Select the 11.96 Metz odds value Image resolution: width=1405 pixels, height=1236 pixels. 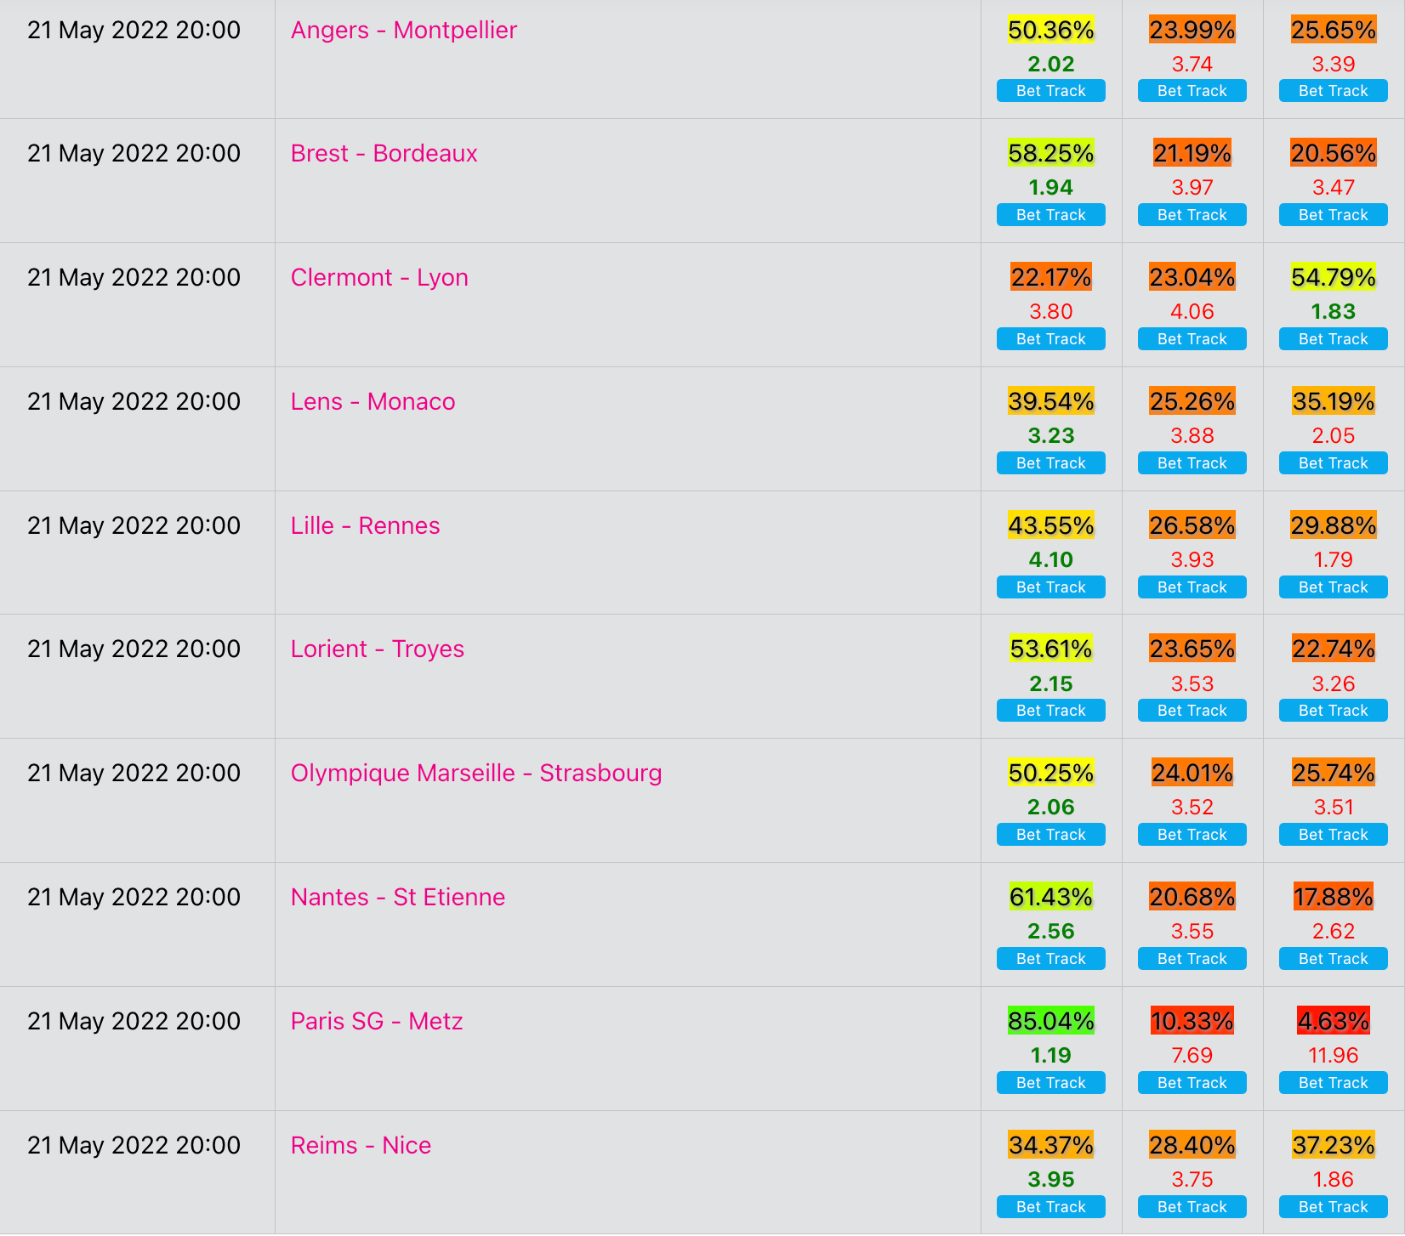[x=1334, y=1055]
